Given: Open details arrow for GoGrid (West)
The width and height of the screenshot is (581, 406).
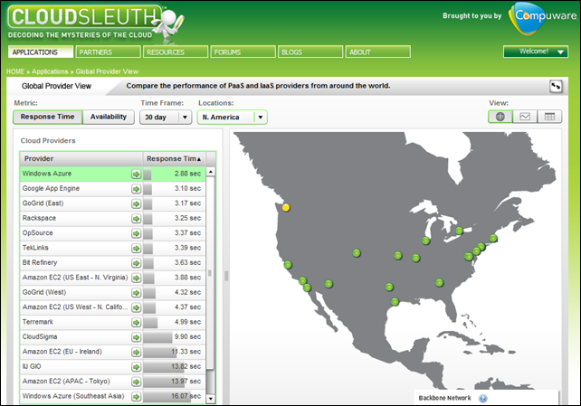Looking at the screenshot, I should (136, 292).
